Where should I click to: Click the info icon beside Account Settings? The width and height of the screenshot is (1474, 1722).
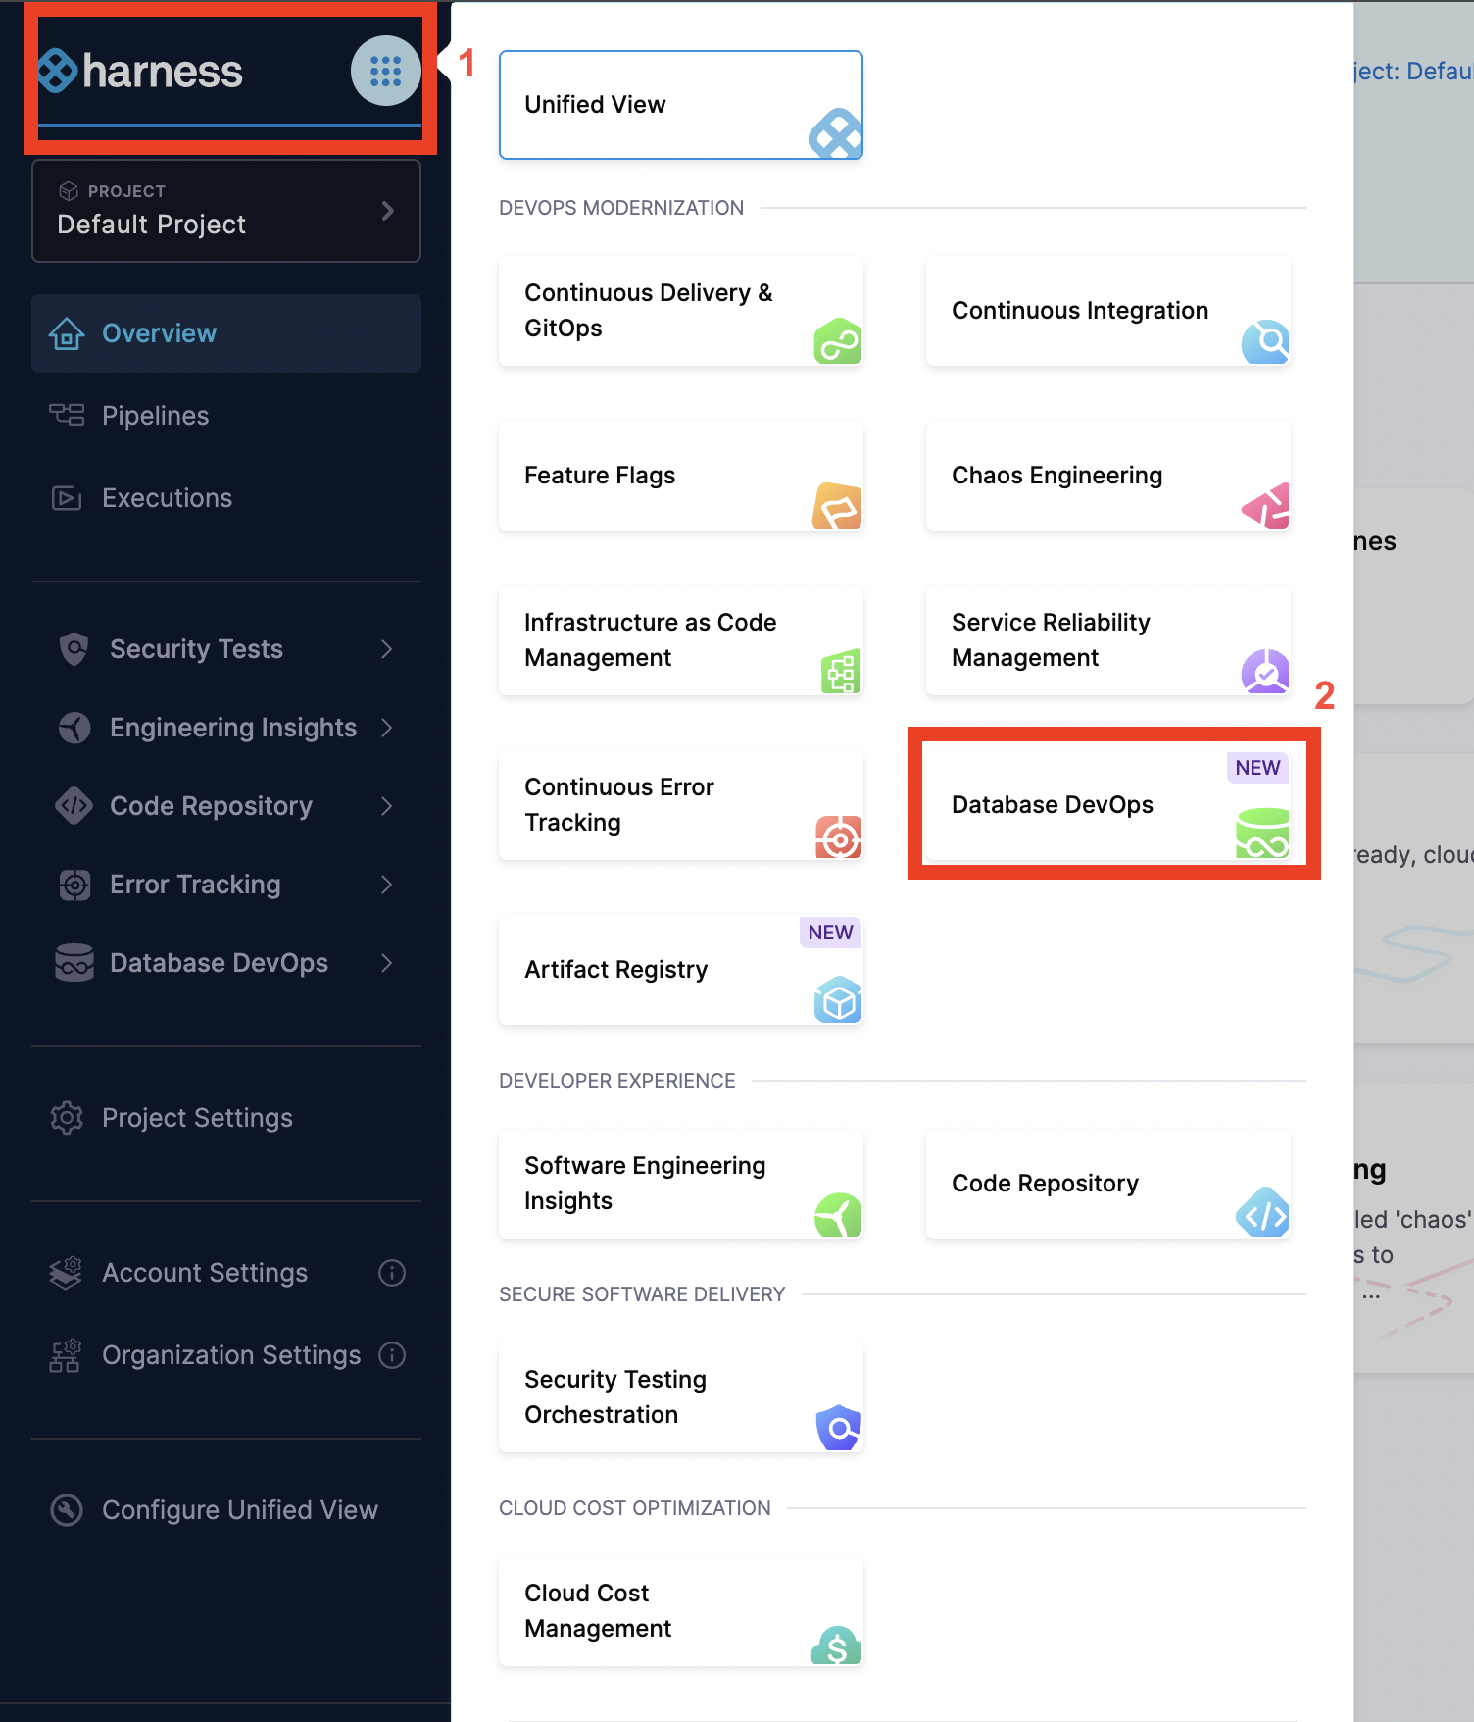392,1273
